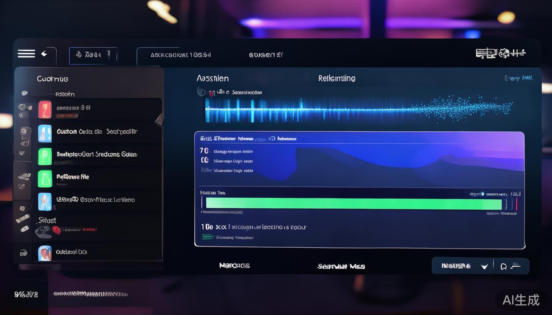Toggle the small icon in bottom-left sidebar strip
The height and width of the screenshot is (315, 552).
pos(23,253)
